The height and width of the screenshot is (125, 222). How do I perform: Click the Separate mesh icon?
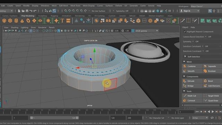(x=205, y=66)
